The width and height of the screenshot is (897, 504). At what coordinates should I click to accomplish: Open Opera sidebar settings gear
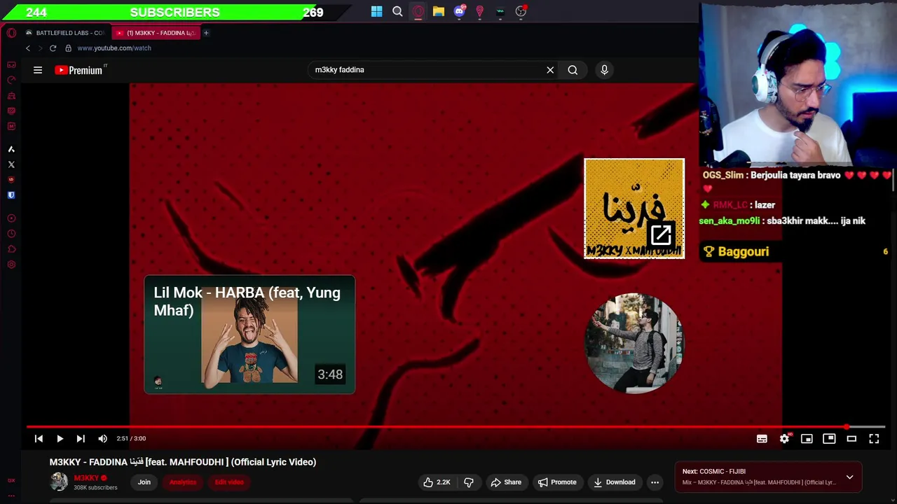[x=11, y=265]
